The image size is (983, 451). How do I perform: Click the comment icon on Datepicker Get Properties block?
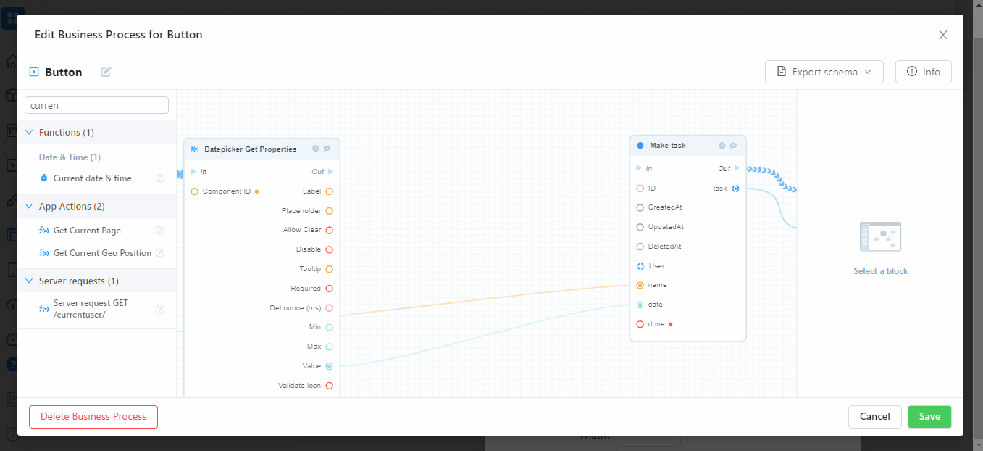tap(327, 149)
